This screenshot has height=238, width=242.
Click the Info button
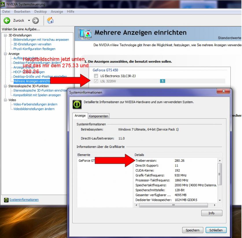tap(212, 213)
